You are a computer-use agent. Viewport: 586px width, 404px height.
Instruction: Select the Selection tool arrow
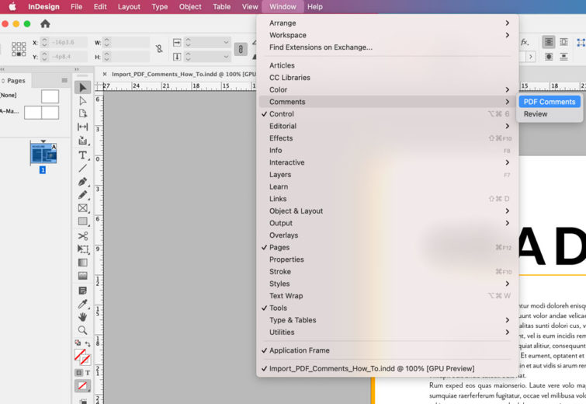[x=82, y=88]
